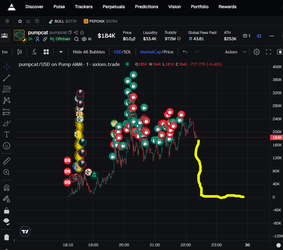Select the Text tool

tap(7, 134)
